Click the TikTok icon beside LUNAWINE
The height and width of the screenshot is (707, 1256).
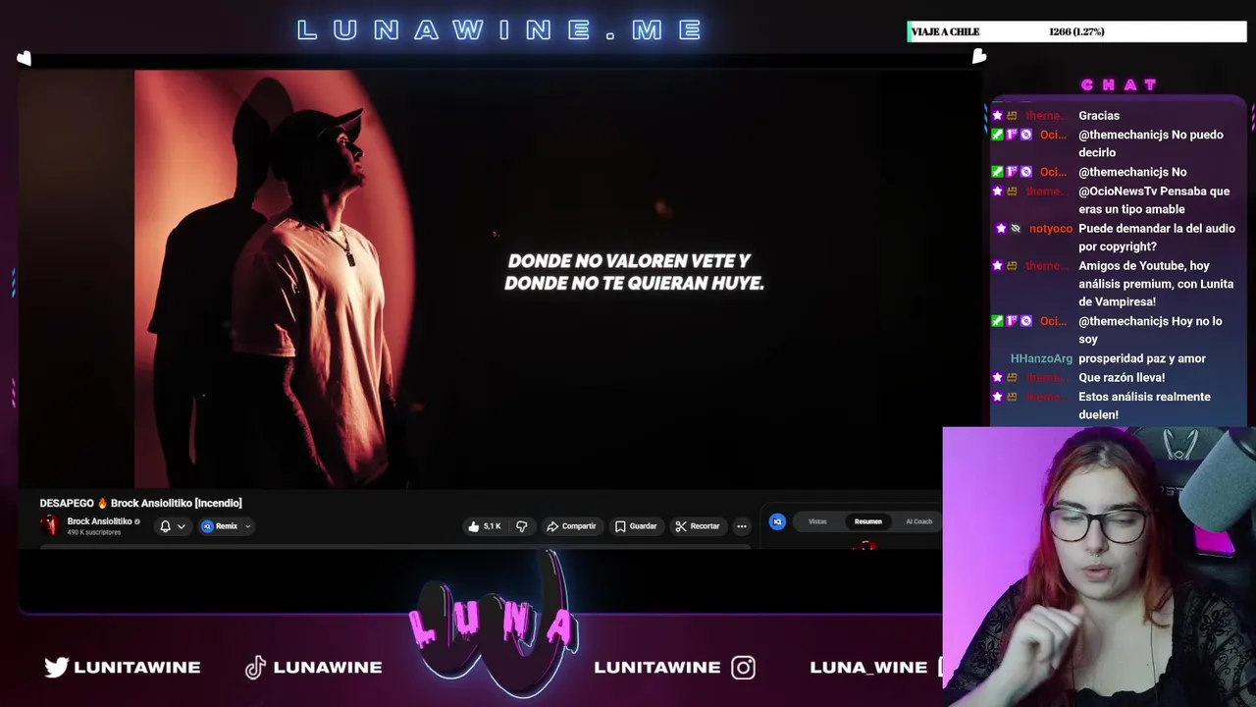click(x=255, y=667)
